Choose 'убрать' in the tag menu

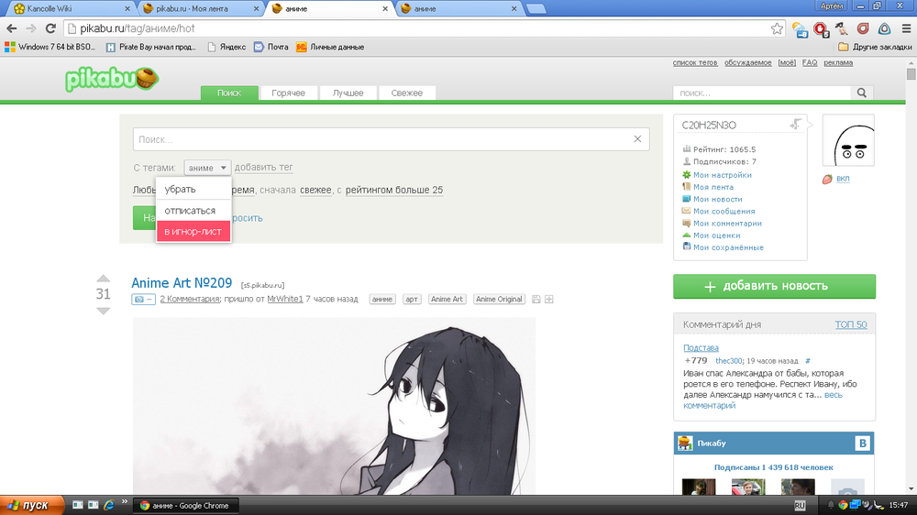coord(193,190)
